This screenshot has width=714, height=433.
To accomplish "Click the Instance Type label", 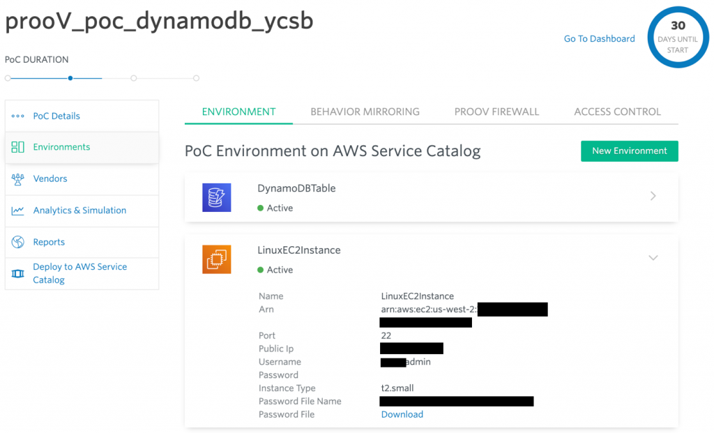I will (287, 388).
